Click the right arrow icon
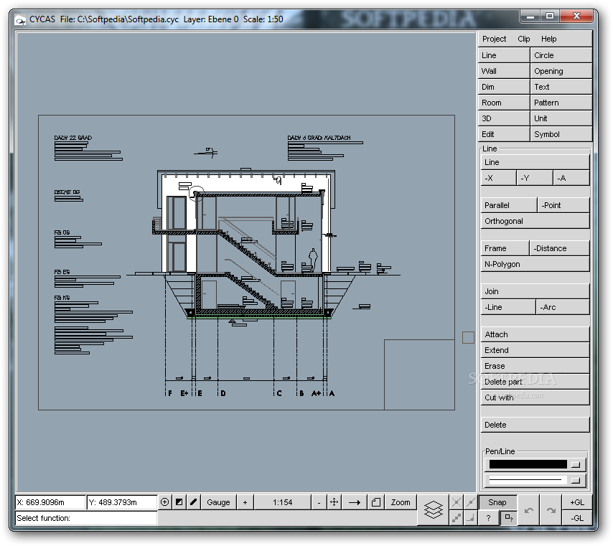The width and height of the screenshot is (613, 546). (354, 502)
